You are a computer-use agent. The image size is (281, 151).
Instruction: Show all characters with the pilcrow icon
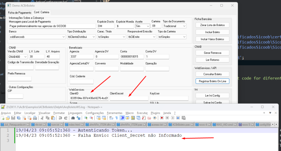(x=117, y=118)
